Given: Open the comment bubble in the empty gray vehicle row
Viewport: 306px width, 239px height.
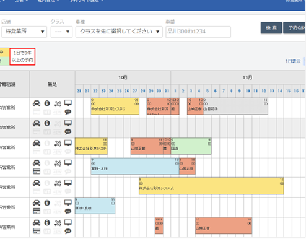Looking at the screenshot, I should [68, 132].
